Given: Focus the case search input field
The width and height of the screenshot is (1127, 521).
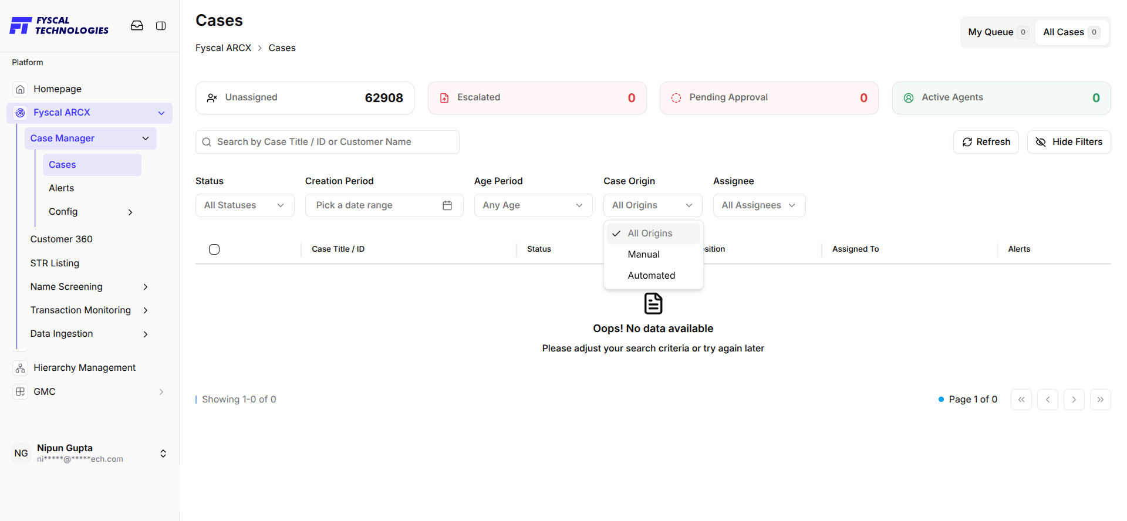Looking at the screenshot, I should [328, 142].
